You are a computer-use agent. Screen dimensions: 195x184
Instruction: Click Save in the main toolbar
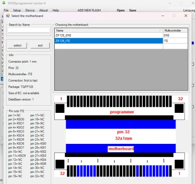click(133, 11)
